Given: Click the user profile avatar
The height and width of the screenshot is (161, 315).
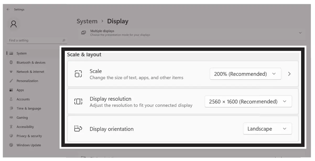Looking at the screenshot, I should point(14,24).
